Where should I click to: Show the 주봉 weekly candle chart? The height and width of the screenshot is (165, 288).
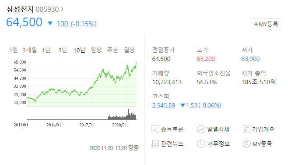pyautogui.click(x=112, y=50)
